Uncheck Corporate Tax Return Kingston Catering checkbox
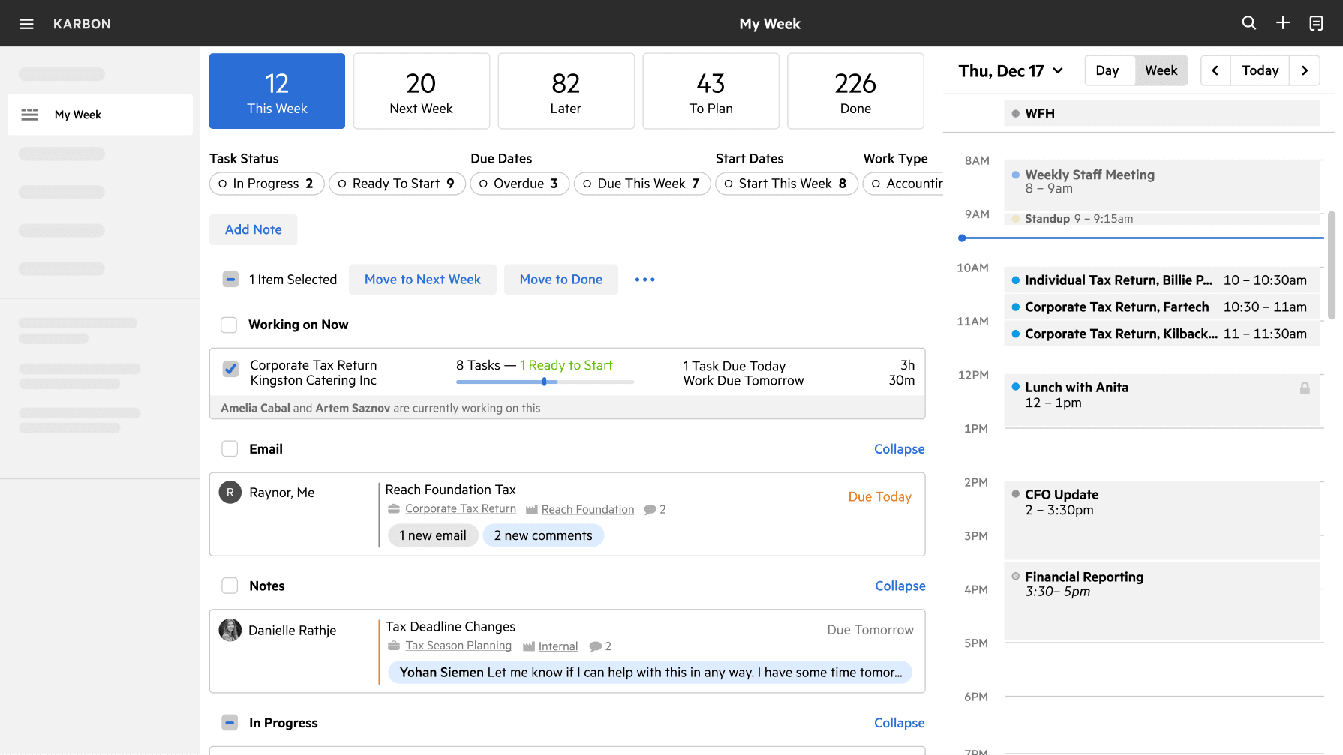This screenshot has width=1343, height=755. [x=231, y=369]
